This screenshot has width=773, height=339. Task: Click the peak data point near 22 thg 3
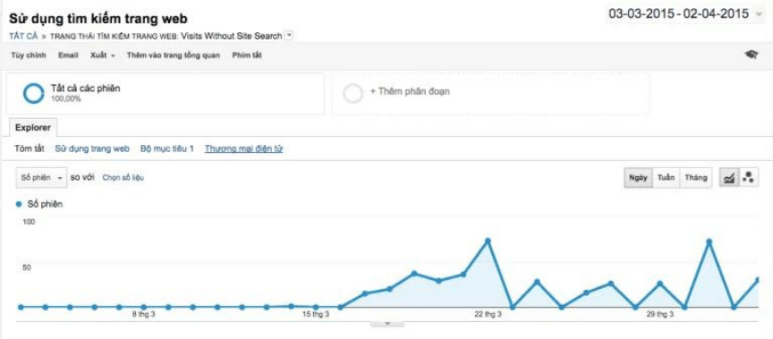(x=488, y=241)
